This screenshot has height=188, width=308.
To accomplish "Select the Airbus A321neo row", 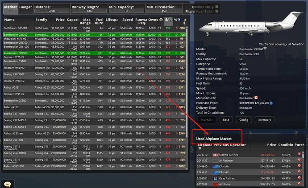I will tap(94, 135).
